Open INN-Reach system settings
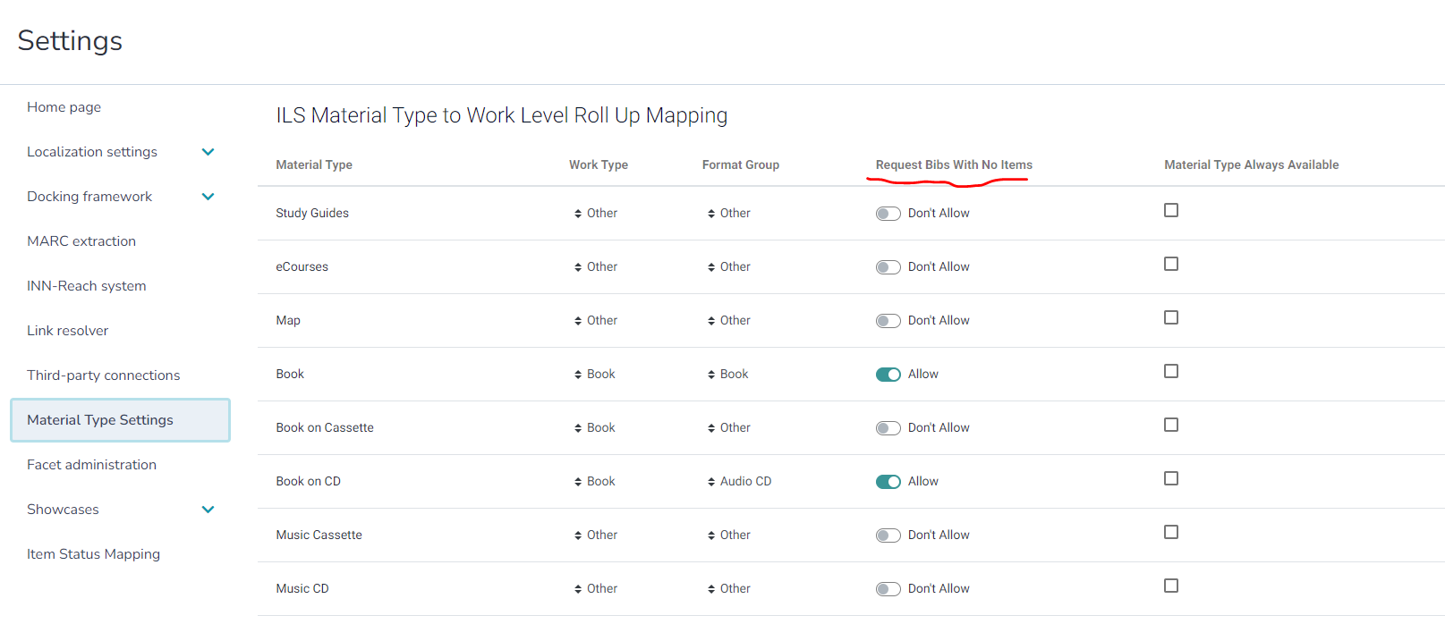Image resolution: width=1445 pixels, height=624 pixels. [87, 286]
